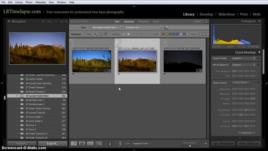
Task: Select the Metadata filter tab
Action: click(143, 21)
